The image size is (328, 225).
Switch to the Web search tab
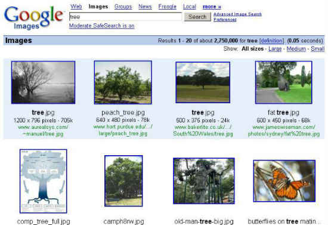point(76,7)
